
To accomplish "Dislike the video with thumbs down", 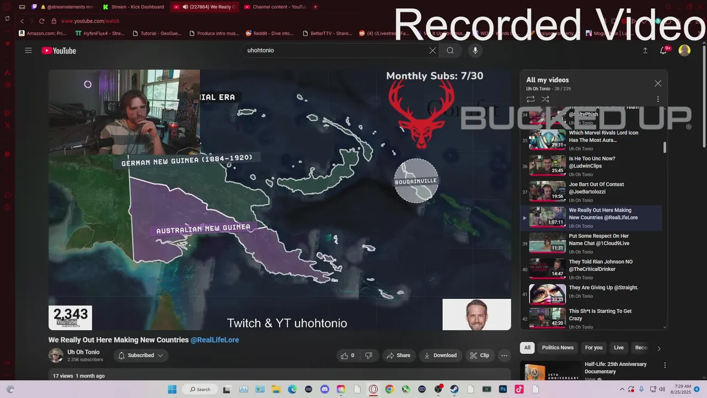I will click(368, 355).
